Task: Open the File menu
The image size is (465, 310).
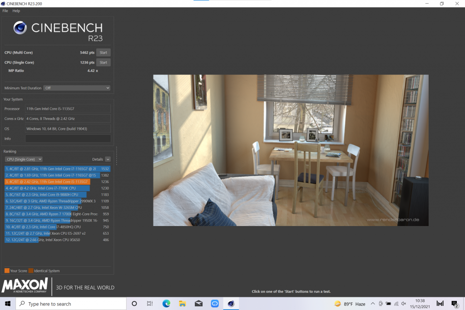Action: click(5, 11)
